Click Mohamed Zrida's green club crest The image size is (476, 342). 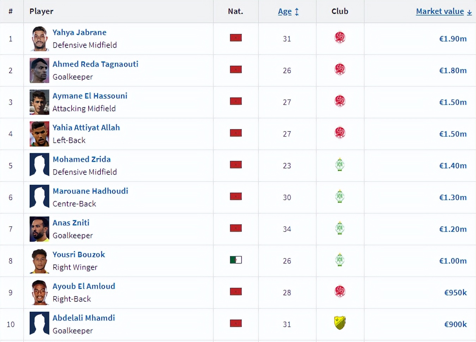pyautogui.click(x=340, y=165)
